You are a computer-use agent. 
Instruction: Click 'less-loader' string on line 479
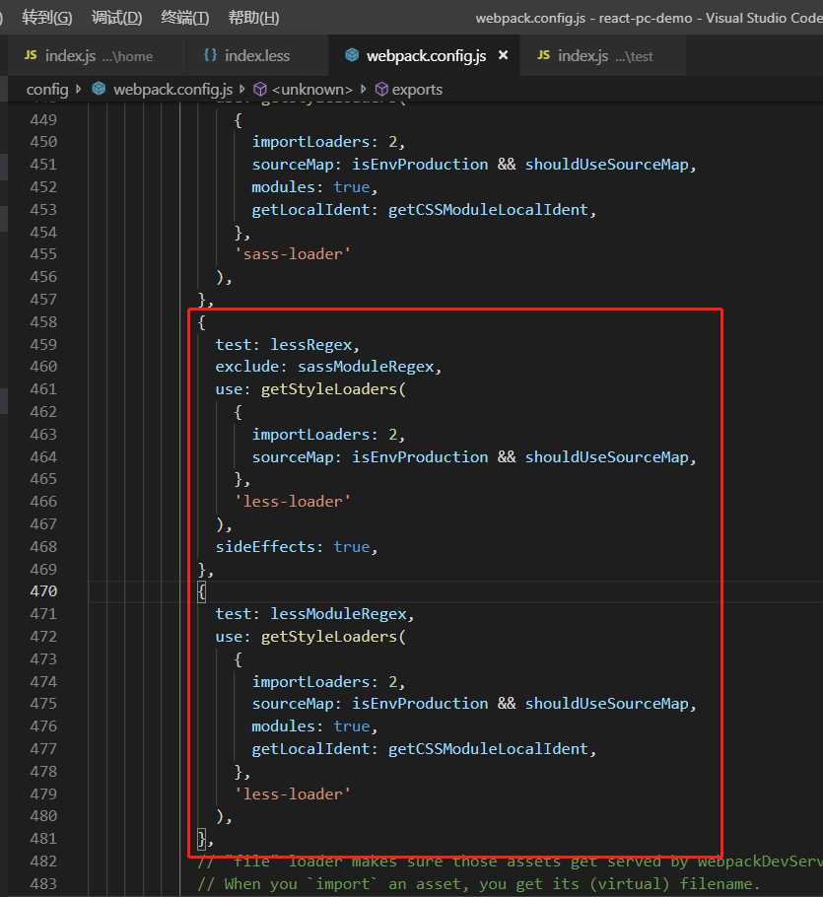(293, 794)
